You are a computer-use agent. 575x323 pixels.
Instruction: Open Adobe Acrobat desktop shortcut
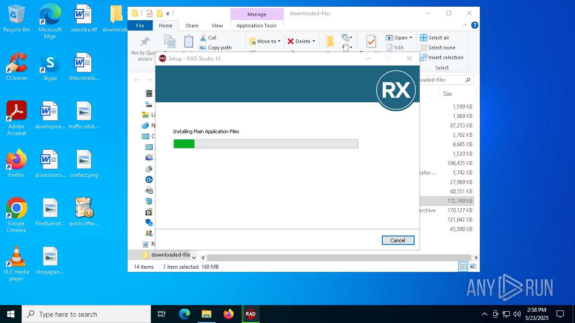[x=17, y=118]
